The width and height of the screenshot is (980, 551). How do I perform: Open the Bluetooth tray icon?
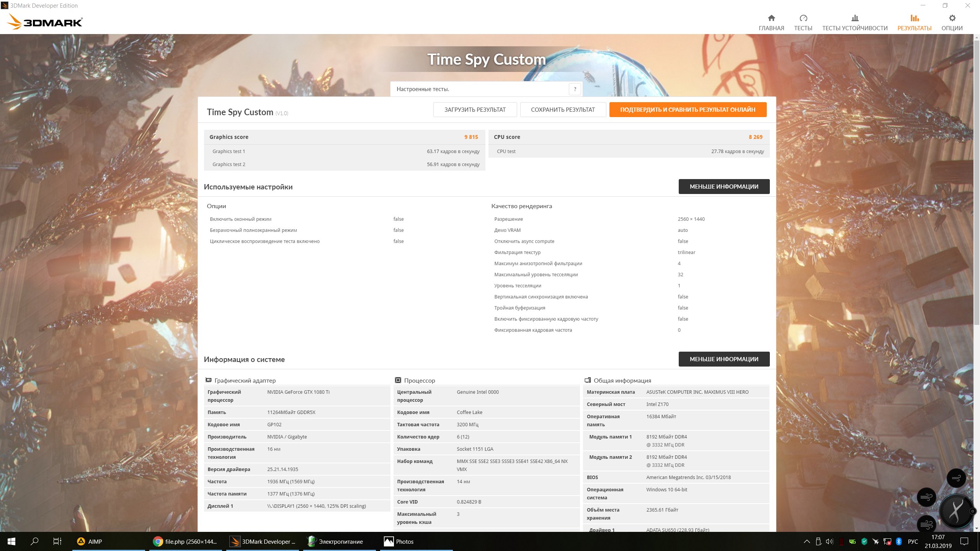(x=899, y=541)
